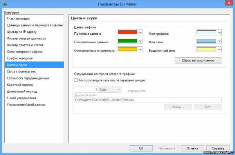Confirm settings with OK button
235x155 pixels.
point(141,148)
